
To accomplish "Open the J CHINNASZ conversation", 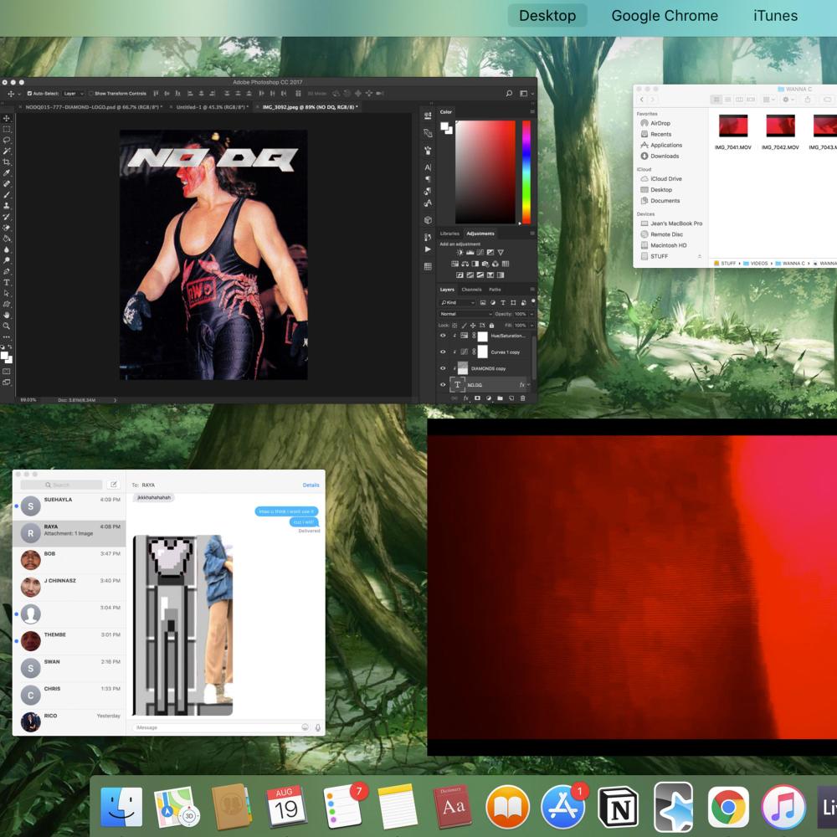I will tap(69, 588).
